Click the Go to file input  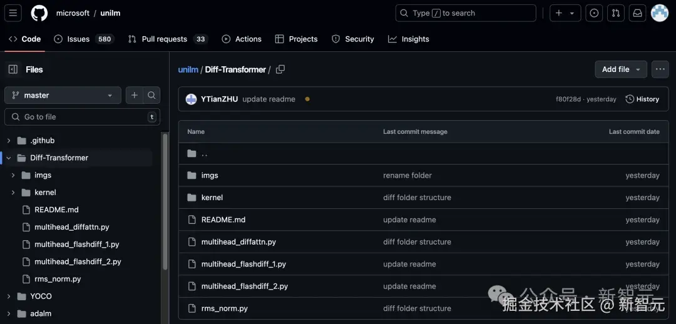[81, 117]
